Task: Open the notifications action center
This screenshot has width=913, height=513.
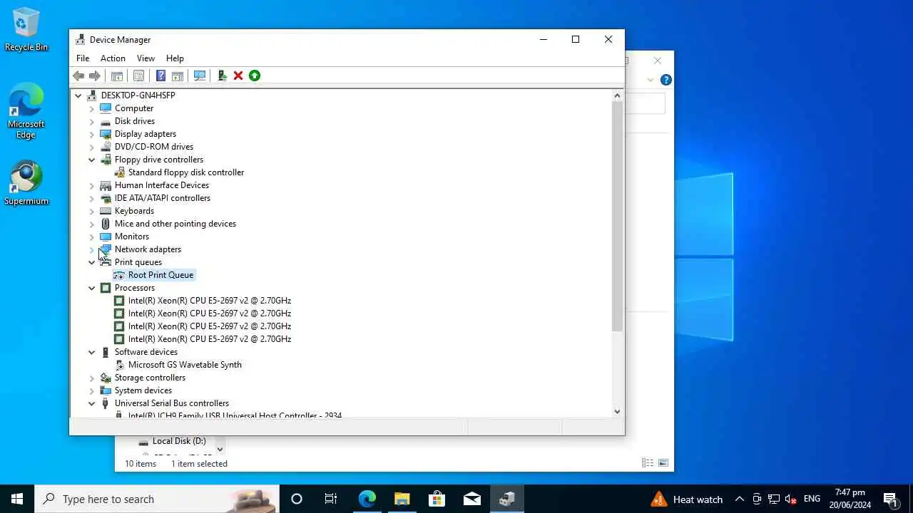Action: coord(890,499)
